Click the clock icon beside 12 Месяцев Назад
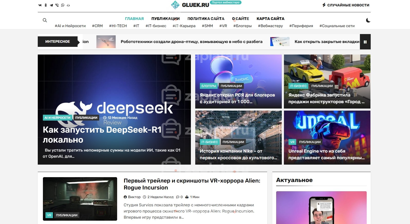Screen dimensions: 410x224 click(105, 118)
